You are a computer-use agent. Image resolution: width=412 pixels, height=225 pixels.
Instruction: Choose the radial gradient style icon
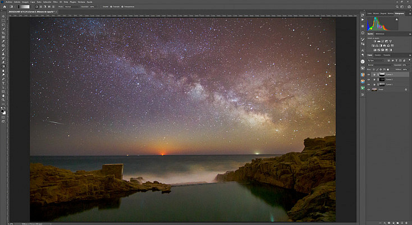click(41, 7)
